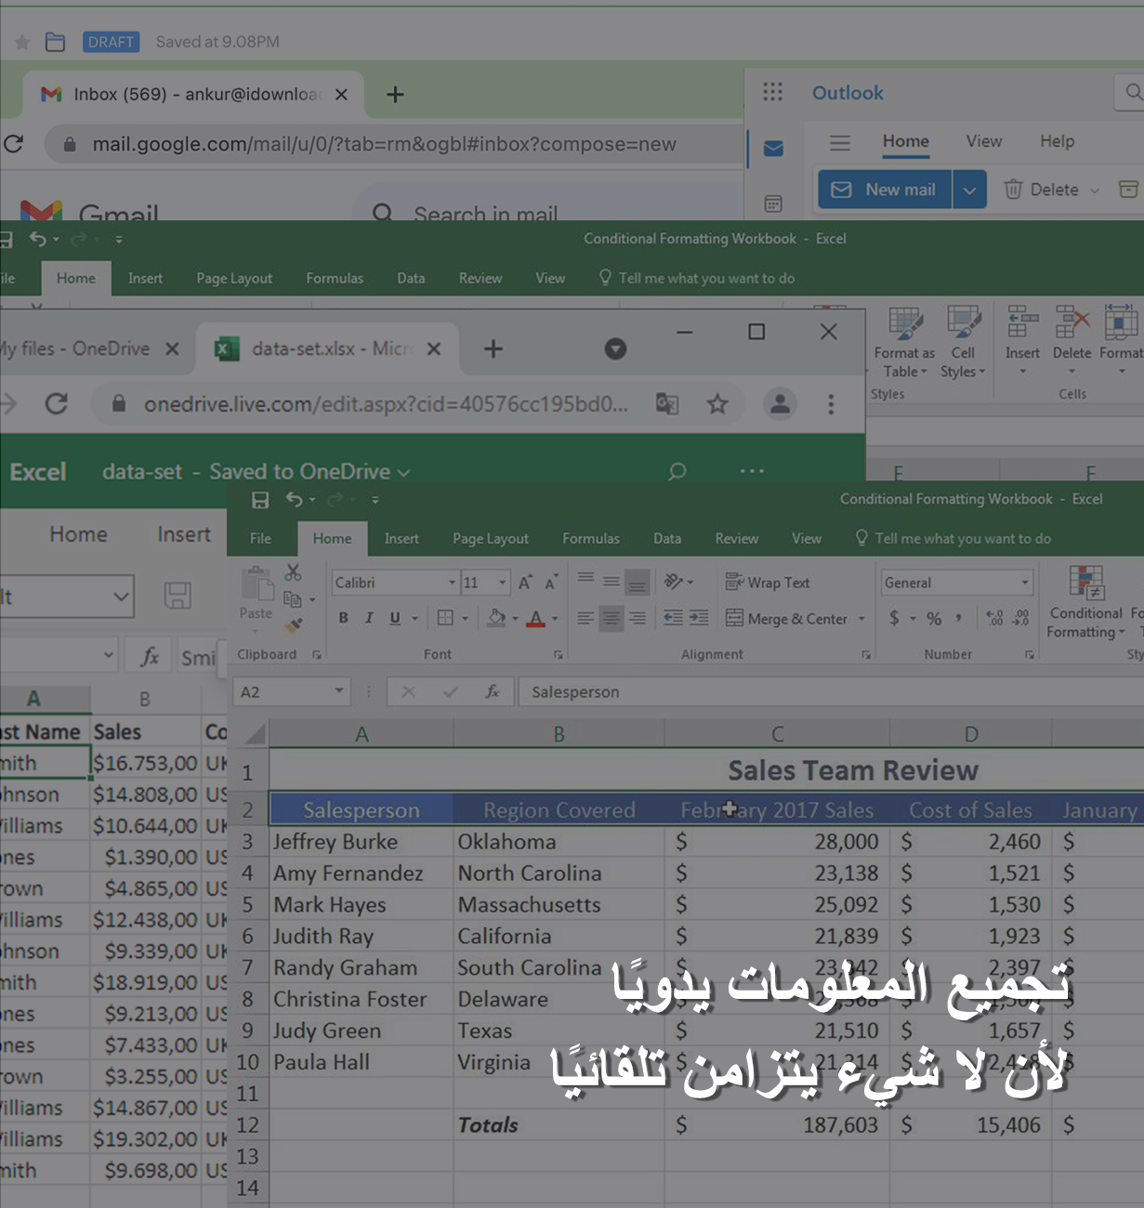1144x1208 pixels.
Task: Click the Orientation text-angle icon
Action: [x=674, y=582]
